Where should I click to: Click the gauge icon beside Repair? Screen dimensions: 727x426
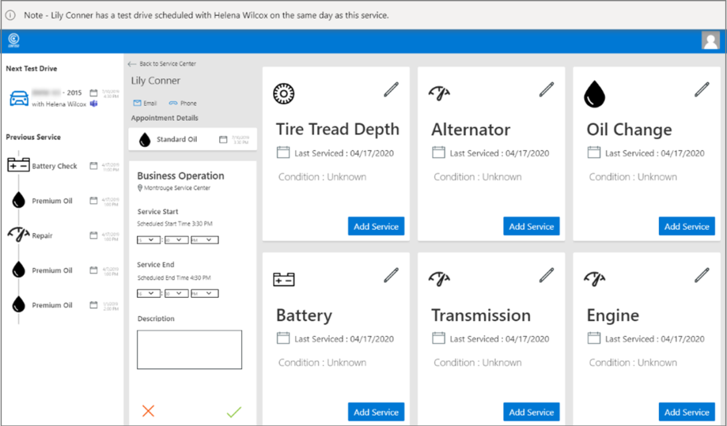pyautogui.click(x=19, y=234)
